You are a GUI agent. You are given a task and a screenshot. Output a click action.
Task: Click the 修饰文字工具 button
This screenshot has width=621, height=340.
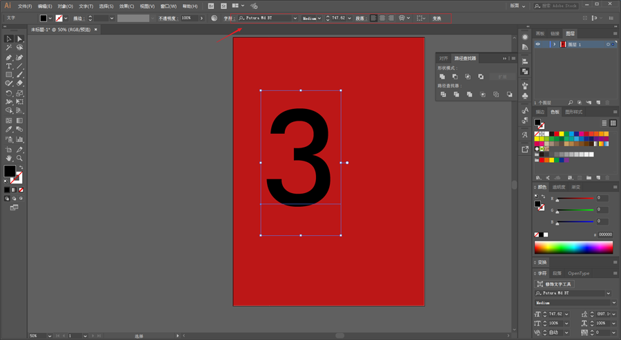(x=555, y=284)
